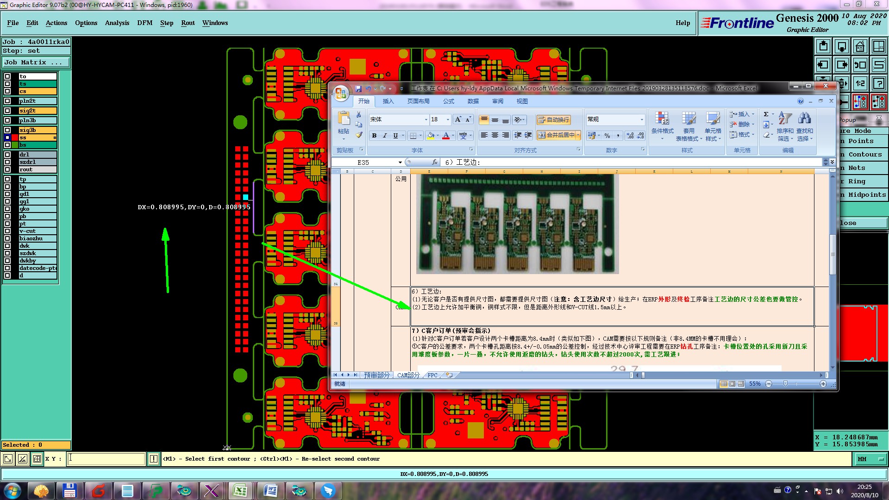Toggle the checkbox for layer biaozhu
This screenshot has height=500, width=889.
[x=7, y=238]
